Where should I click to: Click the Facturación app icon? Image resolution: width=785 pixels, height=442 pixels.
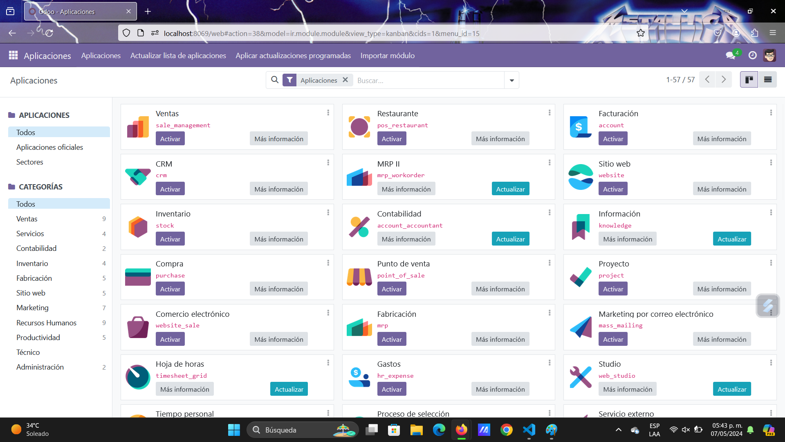[581, 127]
